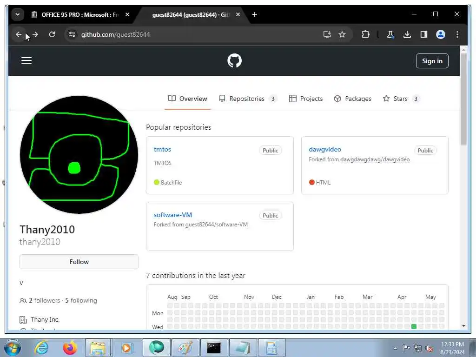Screen dimensions: 476x357
Task: Click the Sign in button
Action: click(x=432, y=61)
